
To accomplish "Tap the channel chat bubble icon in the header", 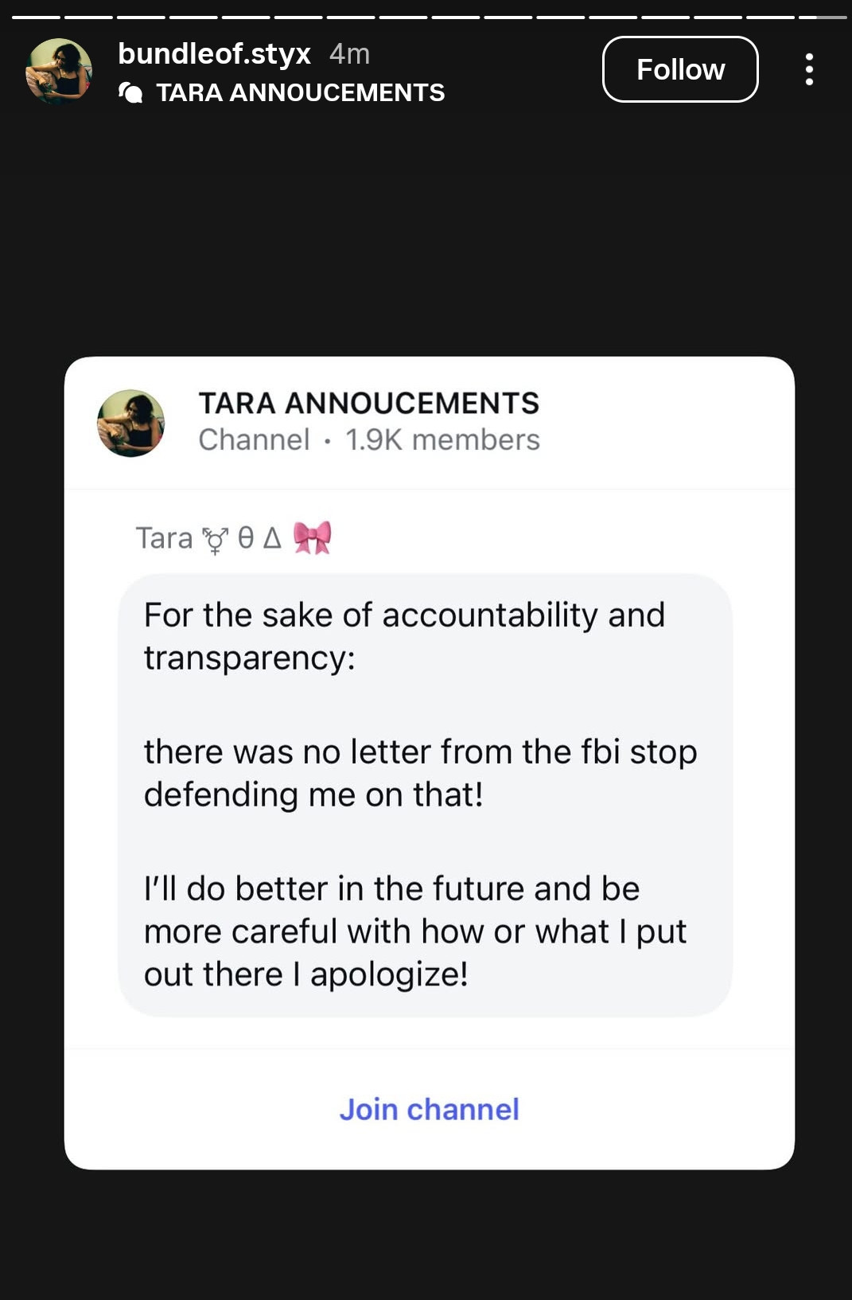I will pyautogui.click(x=130, y=93).
